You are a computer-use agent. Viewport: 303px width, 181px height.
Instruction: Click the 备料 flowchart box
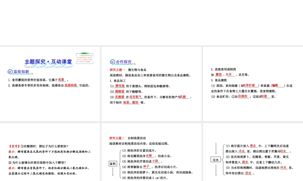[x=113, y=164]
